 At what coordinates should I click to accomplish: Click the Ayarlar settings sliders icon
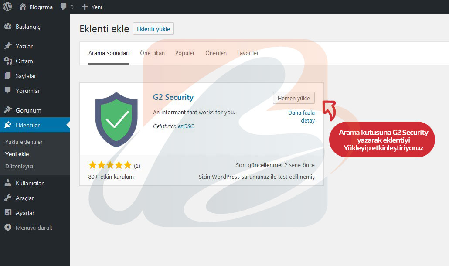pyautogui.click(x=8, y=212)
